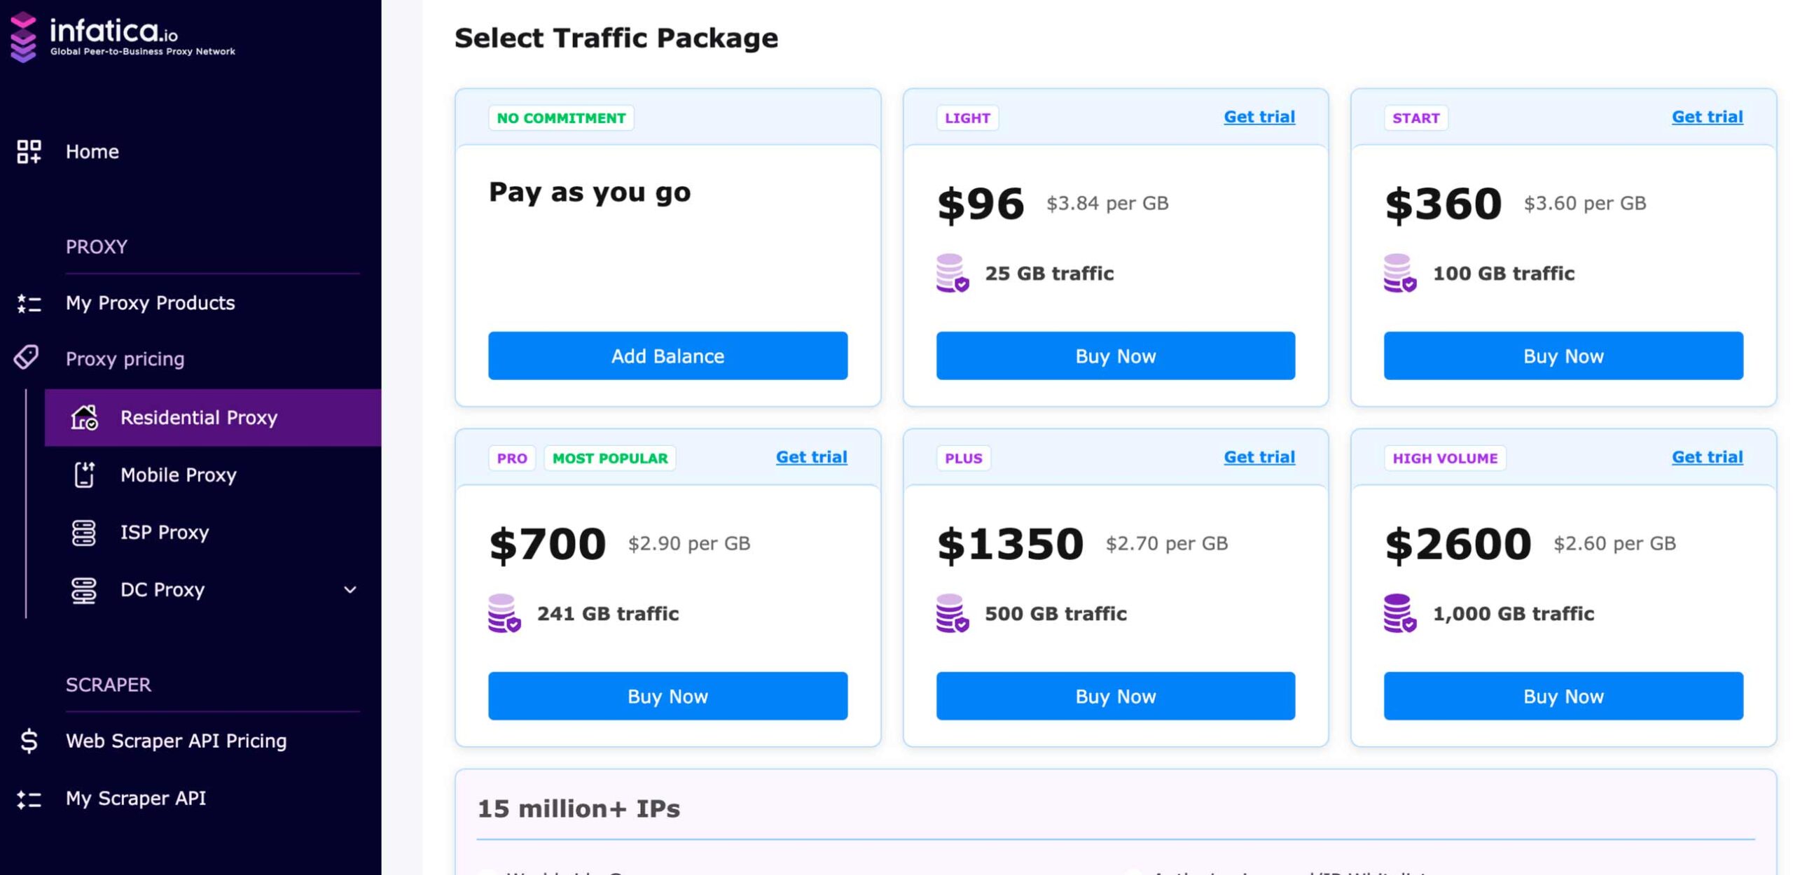Buy the $2600 High Volume package
The width and height of the screenshot is (1793, 875).
tap(1563, 696)
